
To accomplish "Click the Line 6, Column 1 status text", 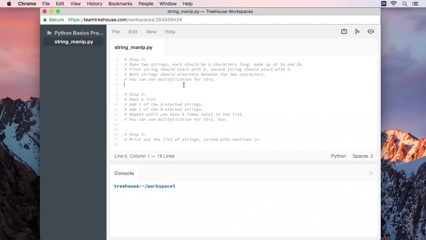I will (x=144, y=156).
